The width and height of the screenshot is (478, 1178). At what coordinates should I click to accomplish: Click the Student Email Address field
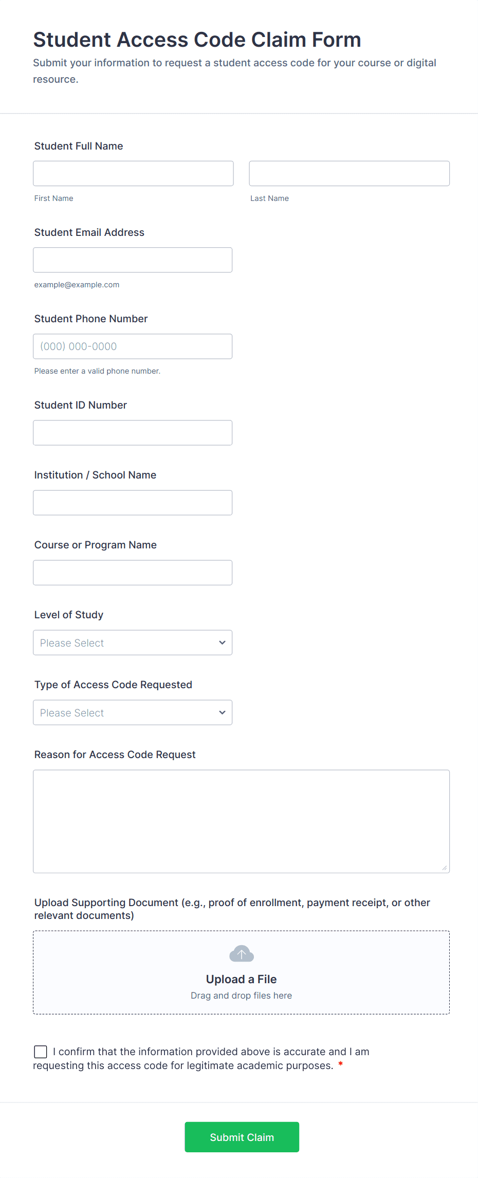coord(133,260)
